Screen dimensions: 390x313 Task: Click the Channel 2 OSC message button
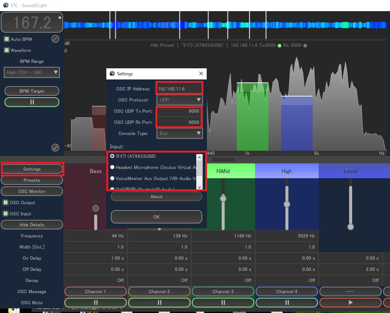[159, 291]
